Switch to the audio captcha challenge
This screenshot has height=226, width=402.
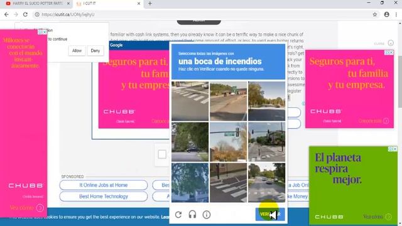192,215
